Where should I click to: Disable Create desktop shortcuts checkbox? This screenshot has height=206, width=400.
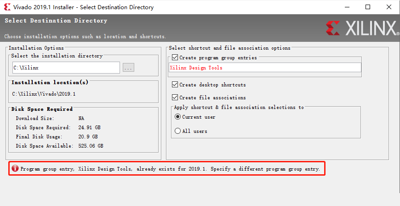pos(175,85)
